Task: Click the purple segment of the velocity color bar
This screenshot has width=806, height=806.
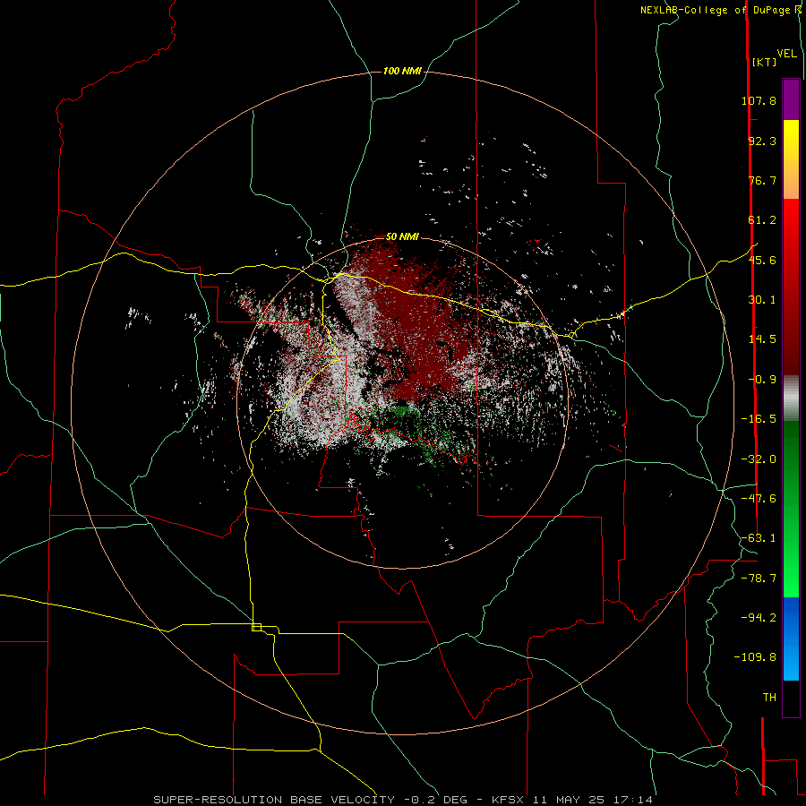Action: coord(791,100)
